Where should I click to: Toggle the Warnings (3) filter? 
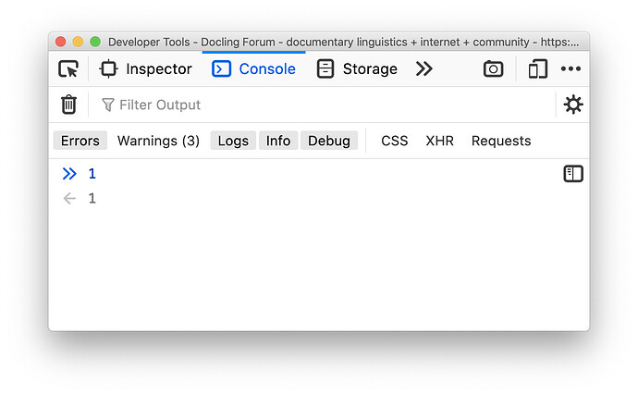(158, 141)
